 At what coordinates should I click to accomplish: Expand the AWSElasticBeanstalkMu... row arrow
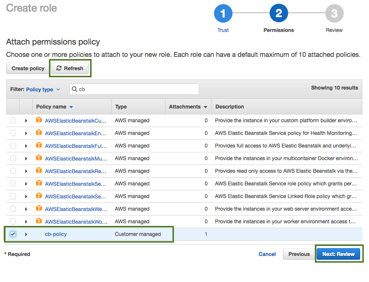(x=26, y=159)
